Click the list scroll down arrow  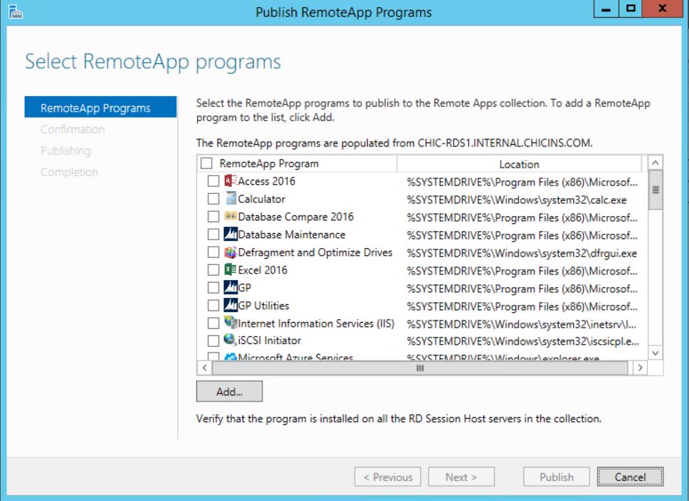[x=655, y=353]
